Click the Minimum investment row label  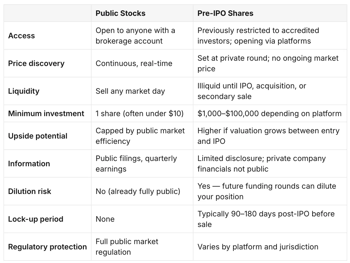(46, 114)
